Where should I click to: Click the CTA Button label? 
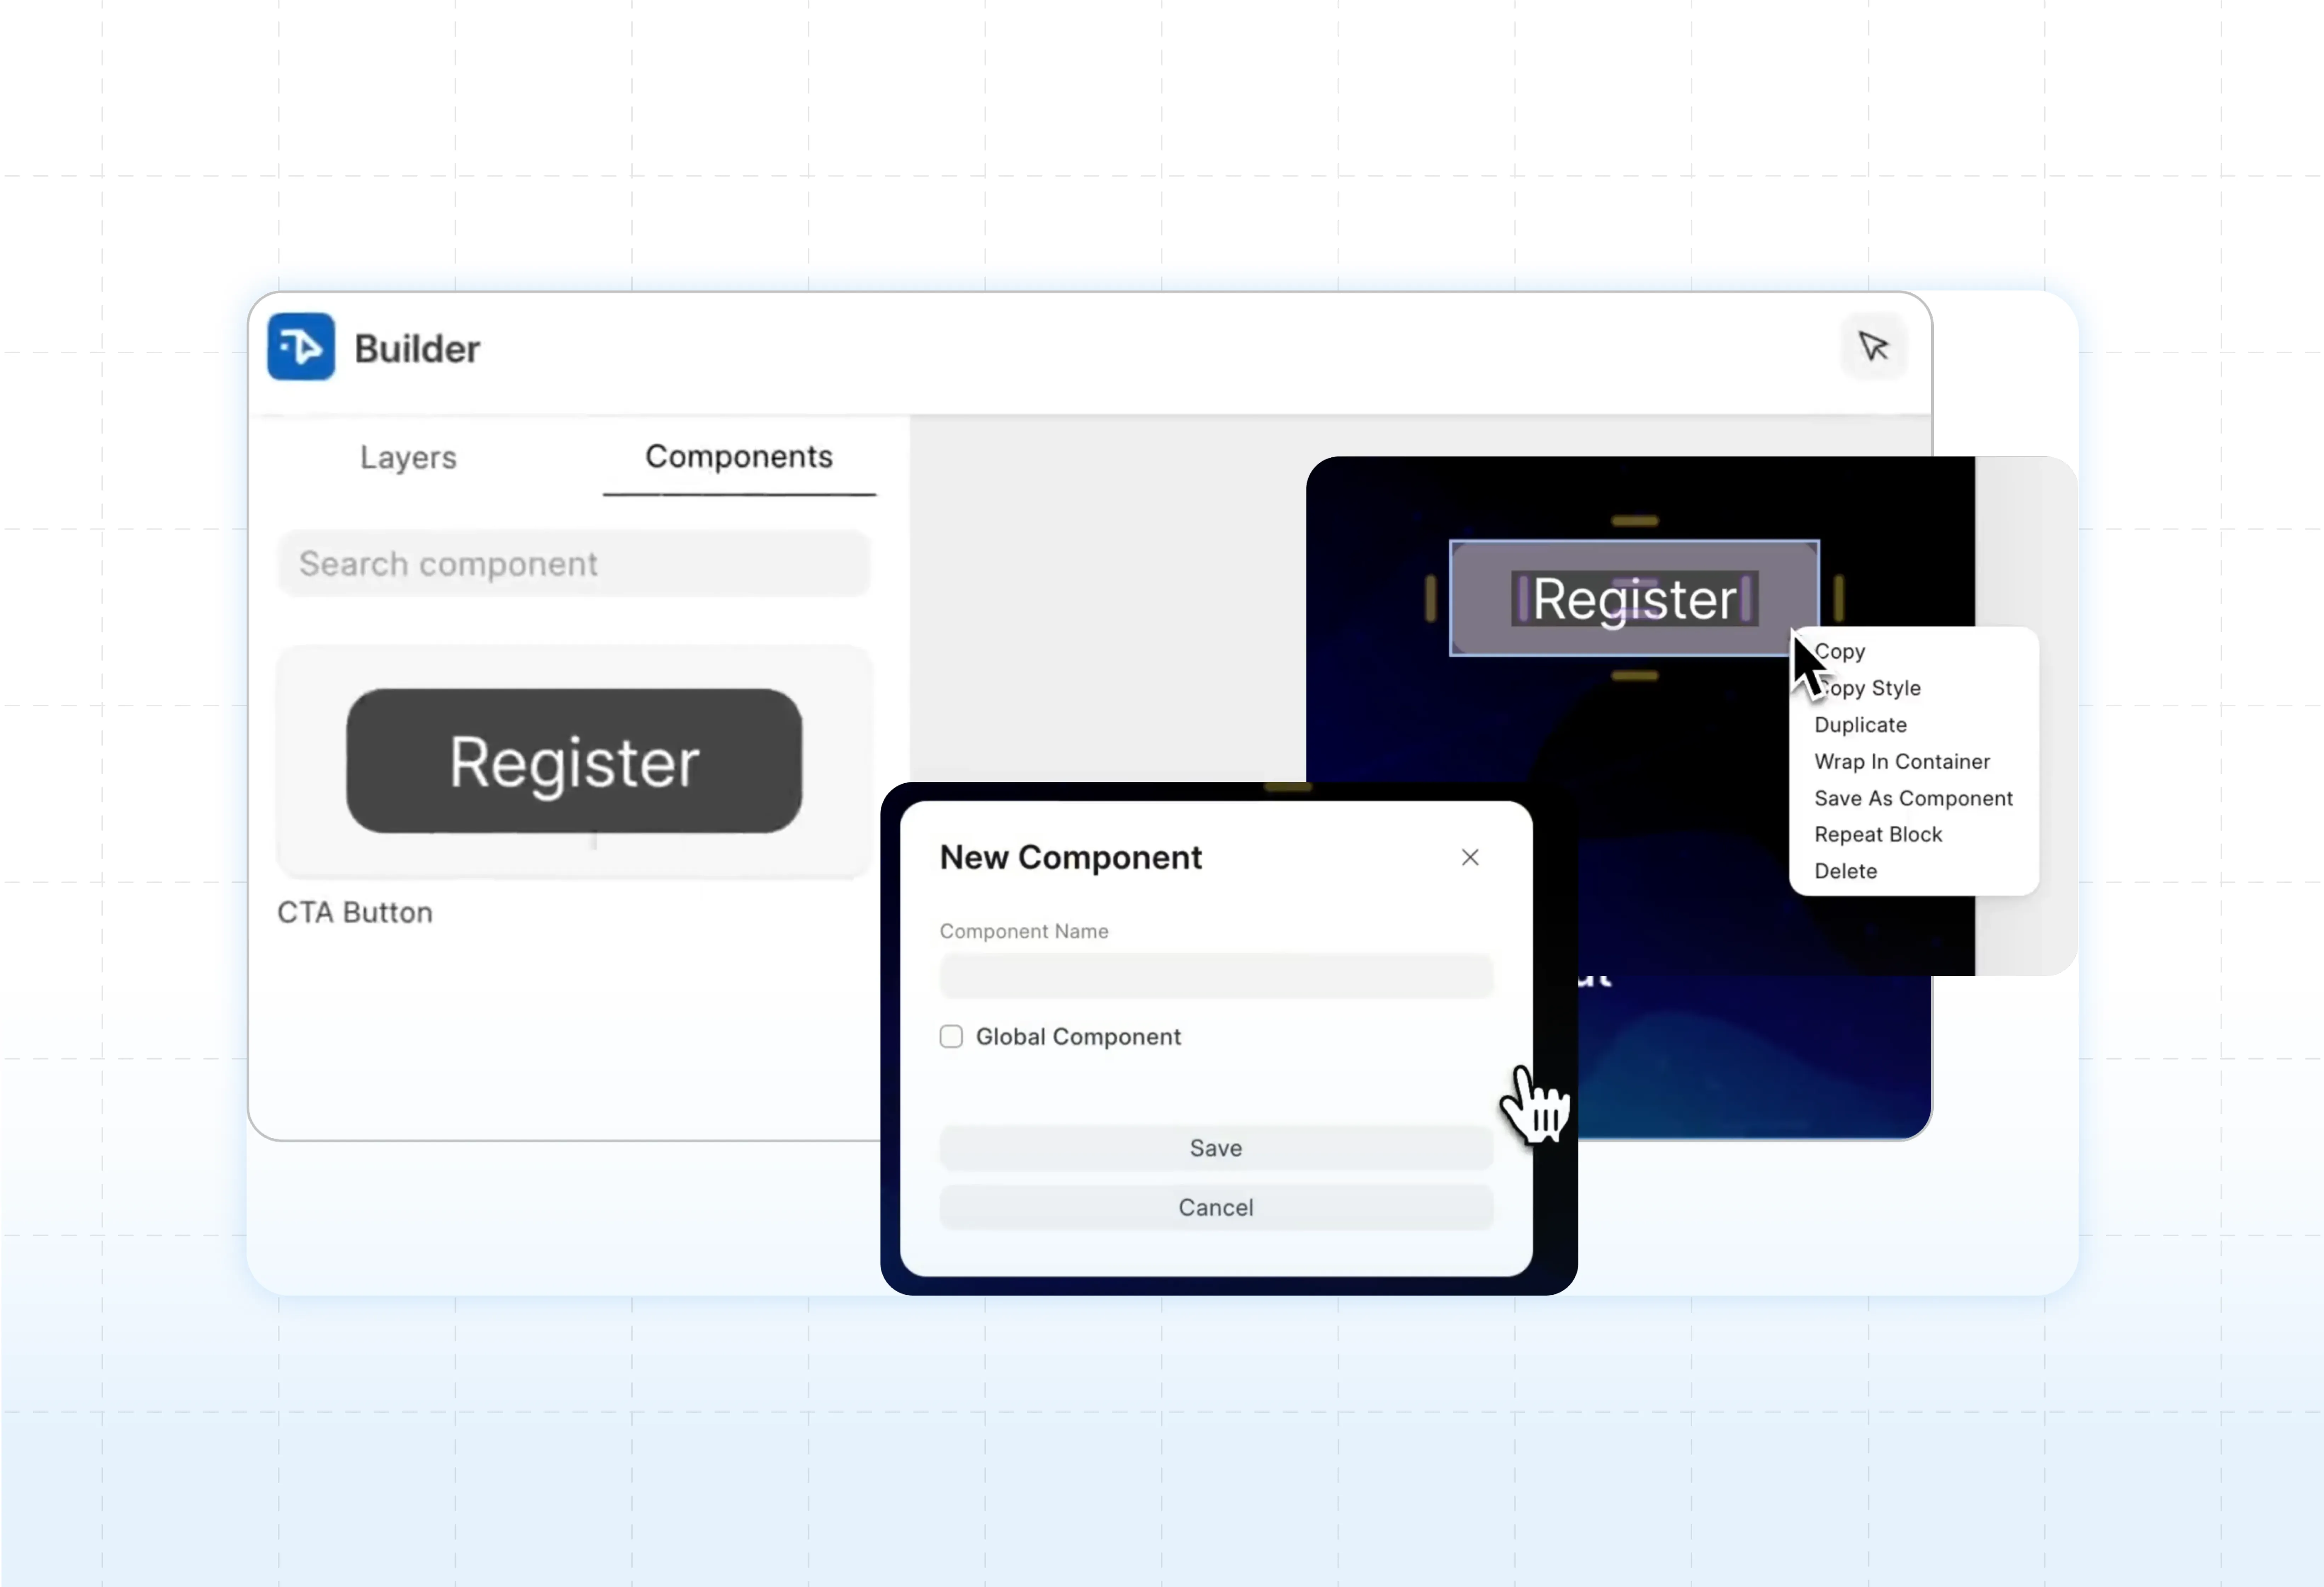click(x=355, y=912)
